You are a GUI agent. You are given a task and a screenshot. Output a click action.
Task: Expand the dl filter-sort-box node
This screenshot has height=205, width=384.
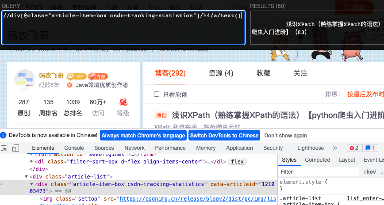(x=31, y=161)
